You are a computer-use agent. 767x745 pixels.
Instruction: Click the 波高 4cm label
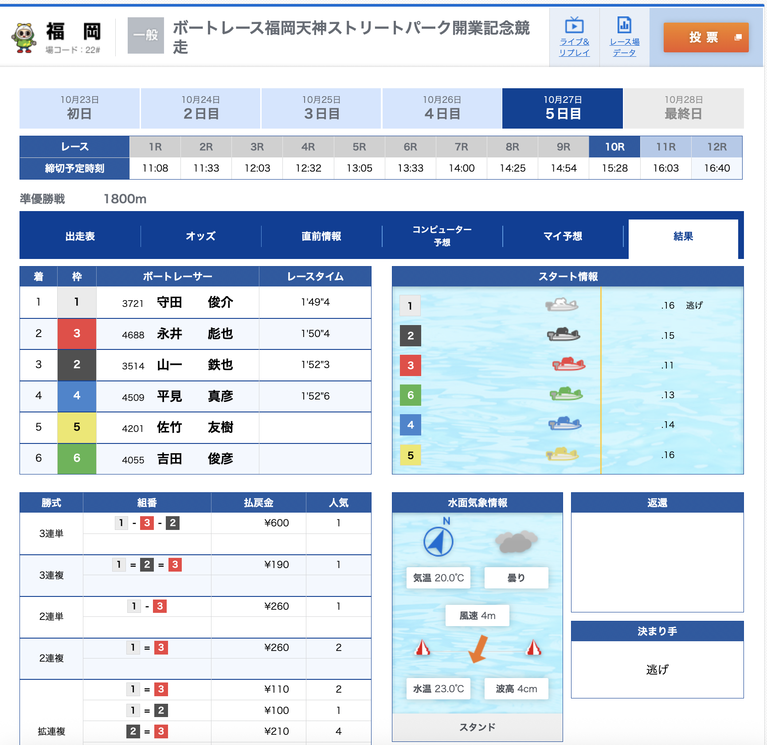[517, 689]
